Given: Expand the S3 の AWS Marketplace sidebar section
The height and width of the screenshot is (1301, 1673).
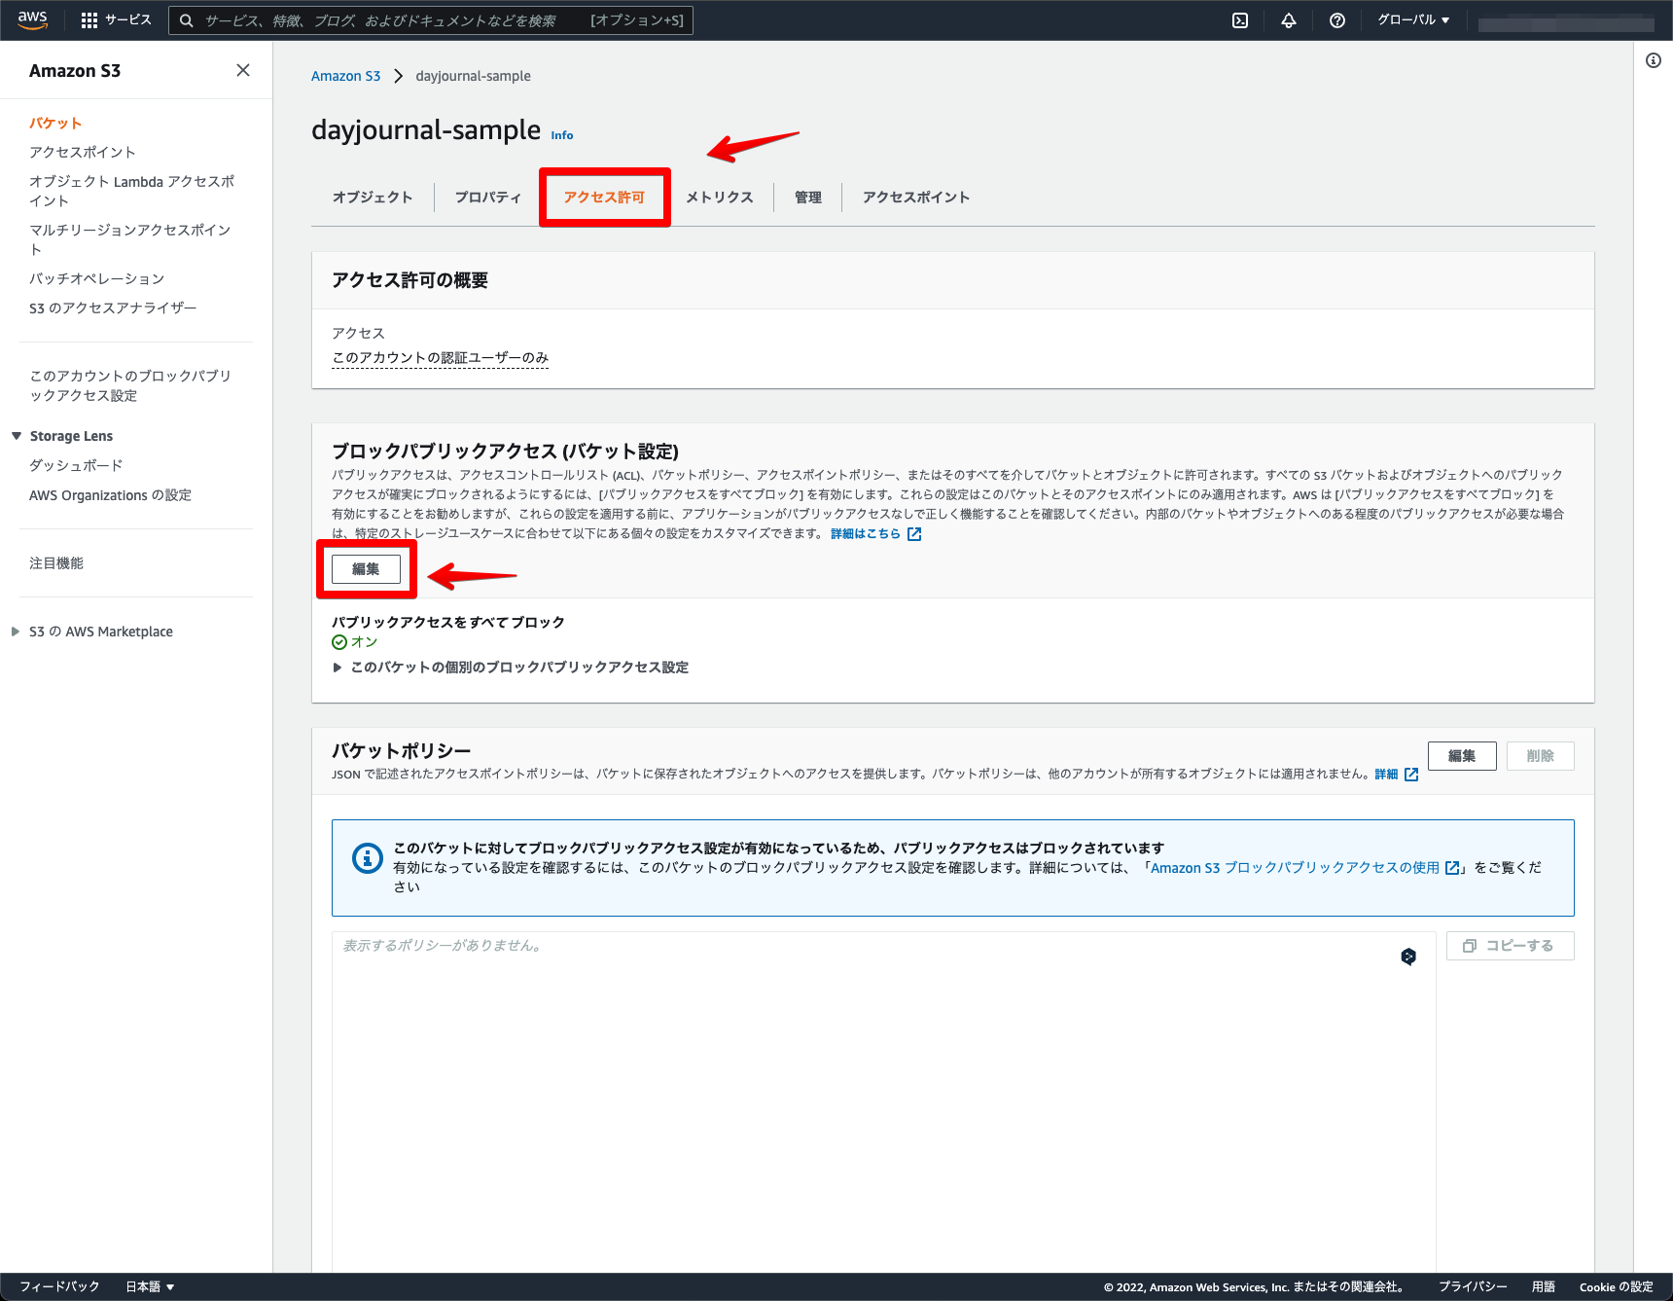Looking at the screenshot, I should [x=16, y=632].
